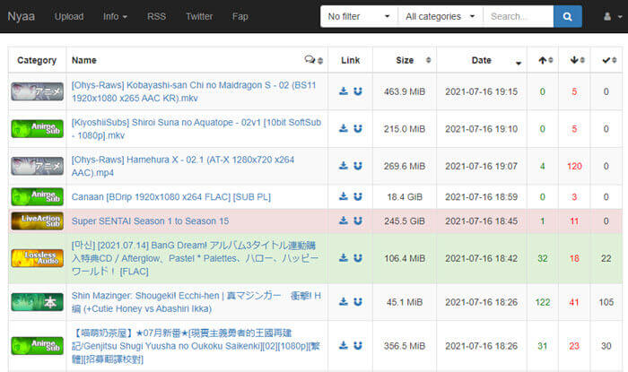628x372 pixels.
Task: Click the blue search magnifier button
Action: point(568,16)
